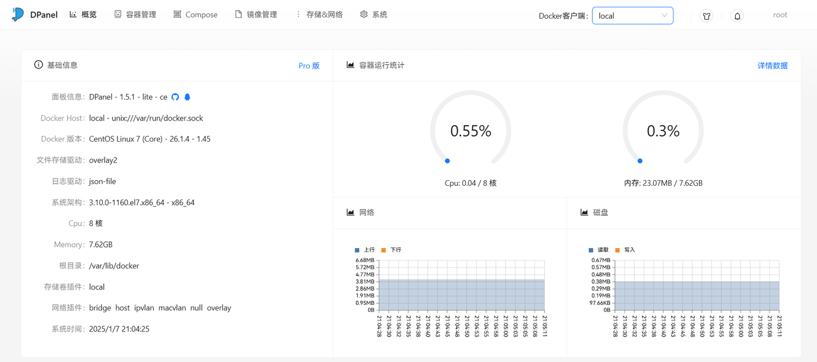The height and width of the screenshot is (362, 817).
Task: Open notifications via the bell icon
Action: pyautogui.click(x=737, y=16)
